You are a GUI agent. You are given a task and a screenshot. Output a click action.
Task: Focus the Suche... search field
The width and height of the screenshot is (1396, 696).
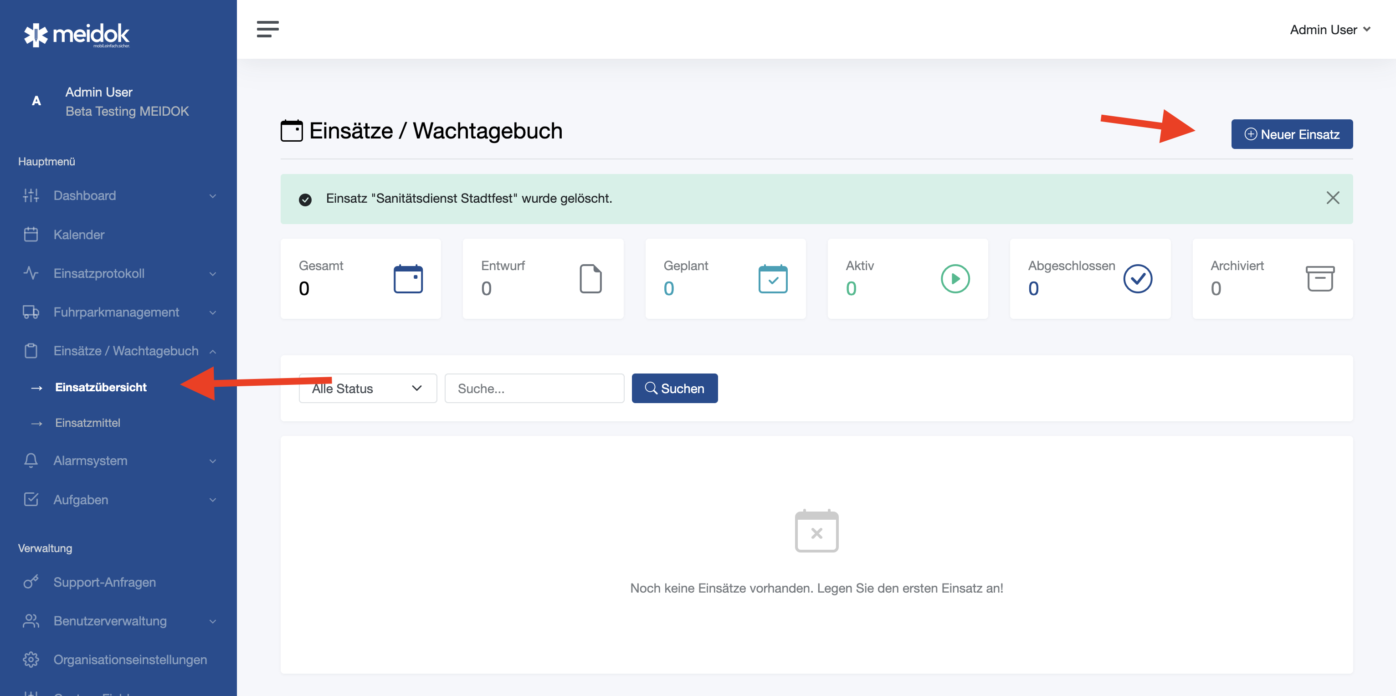pos(534,389)
